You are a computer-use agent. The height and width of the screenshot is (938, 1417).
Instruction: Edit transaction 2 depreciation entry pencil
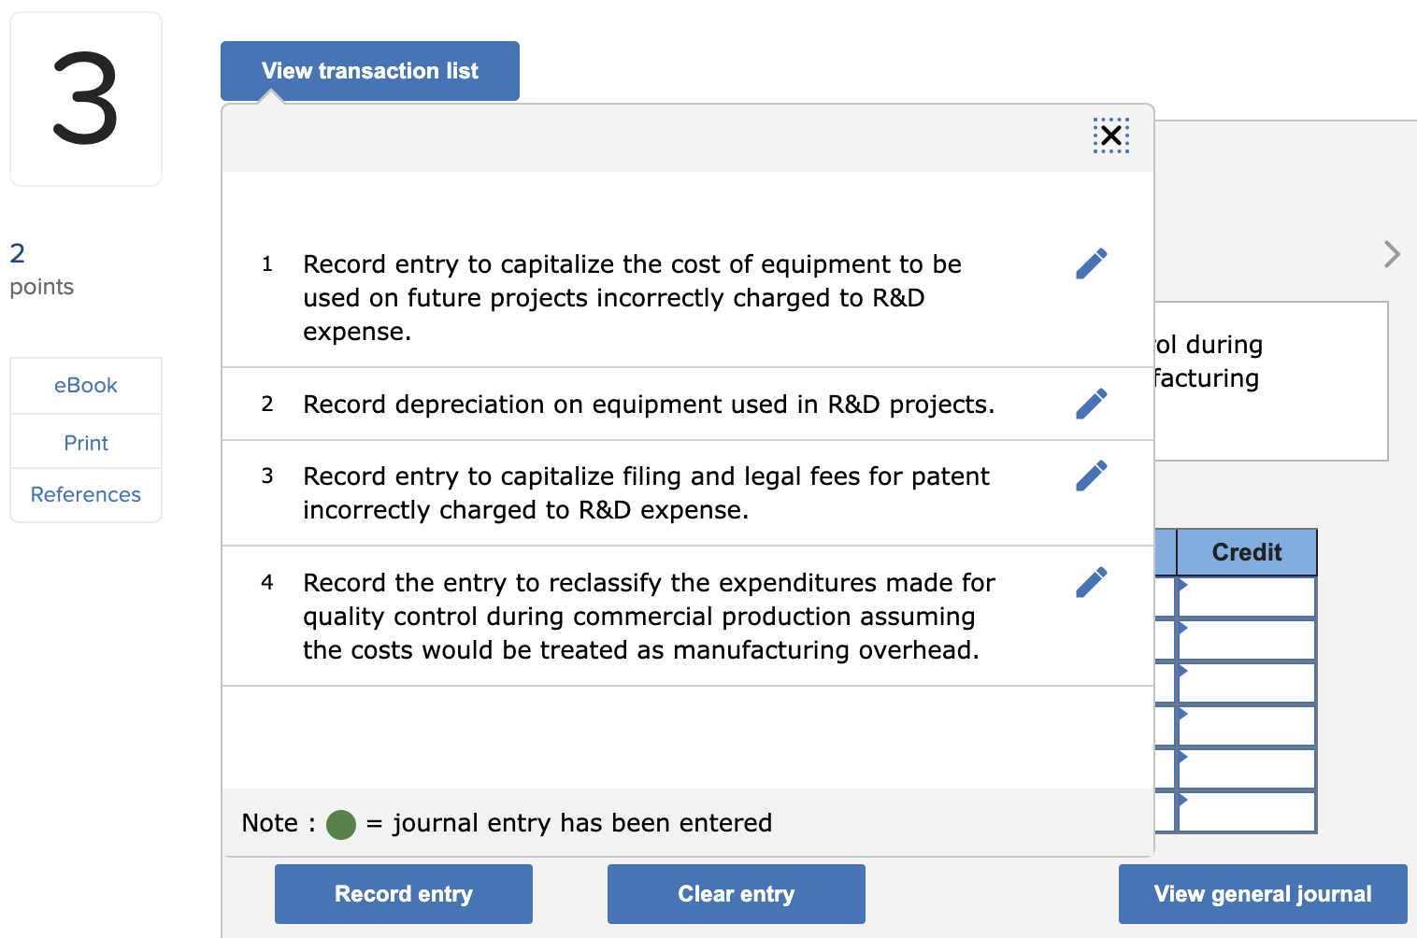1091,404
